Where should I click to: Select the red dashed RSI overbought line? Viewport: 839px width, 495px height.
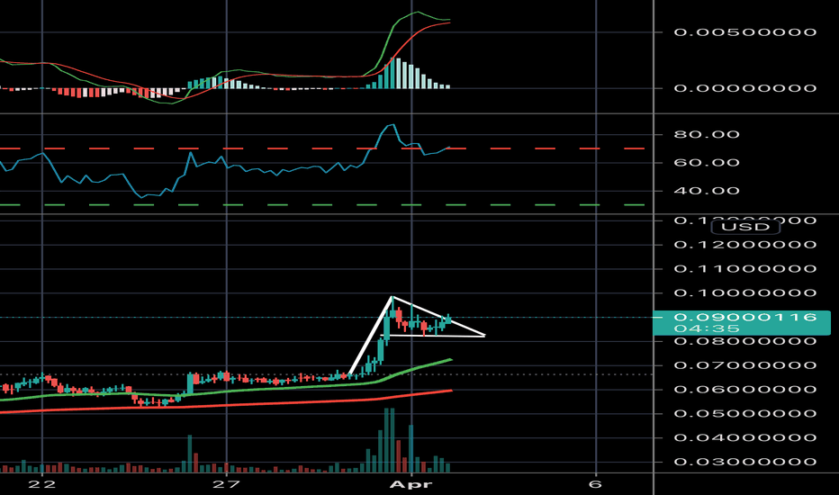(322, 148)
